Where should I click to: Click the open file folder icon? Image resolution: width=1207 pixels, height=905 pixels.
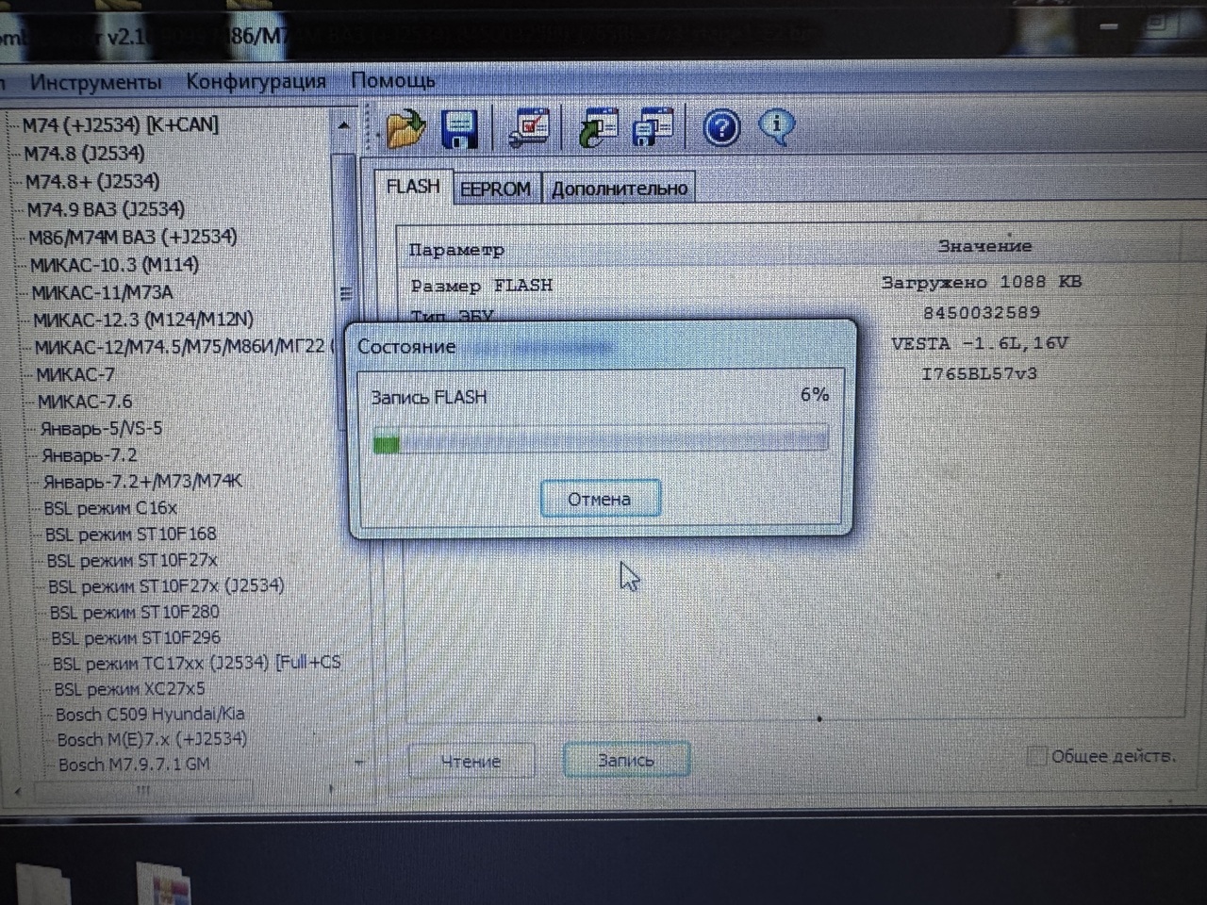(x=405, y=129)
